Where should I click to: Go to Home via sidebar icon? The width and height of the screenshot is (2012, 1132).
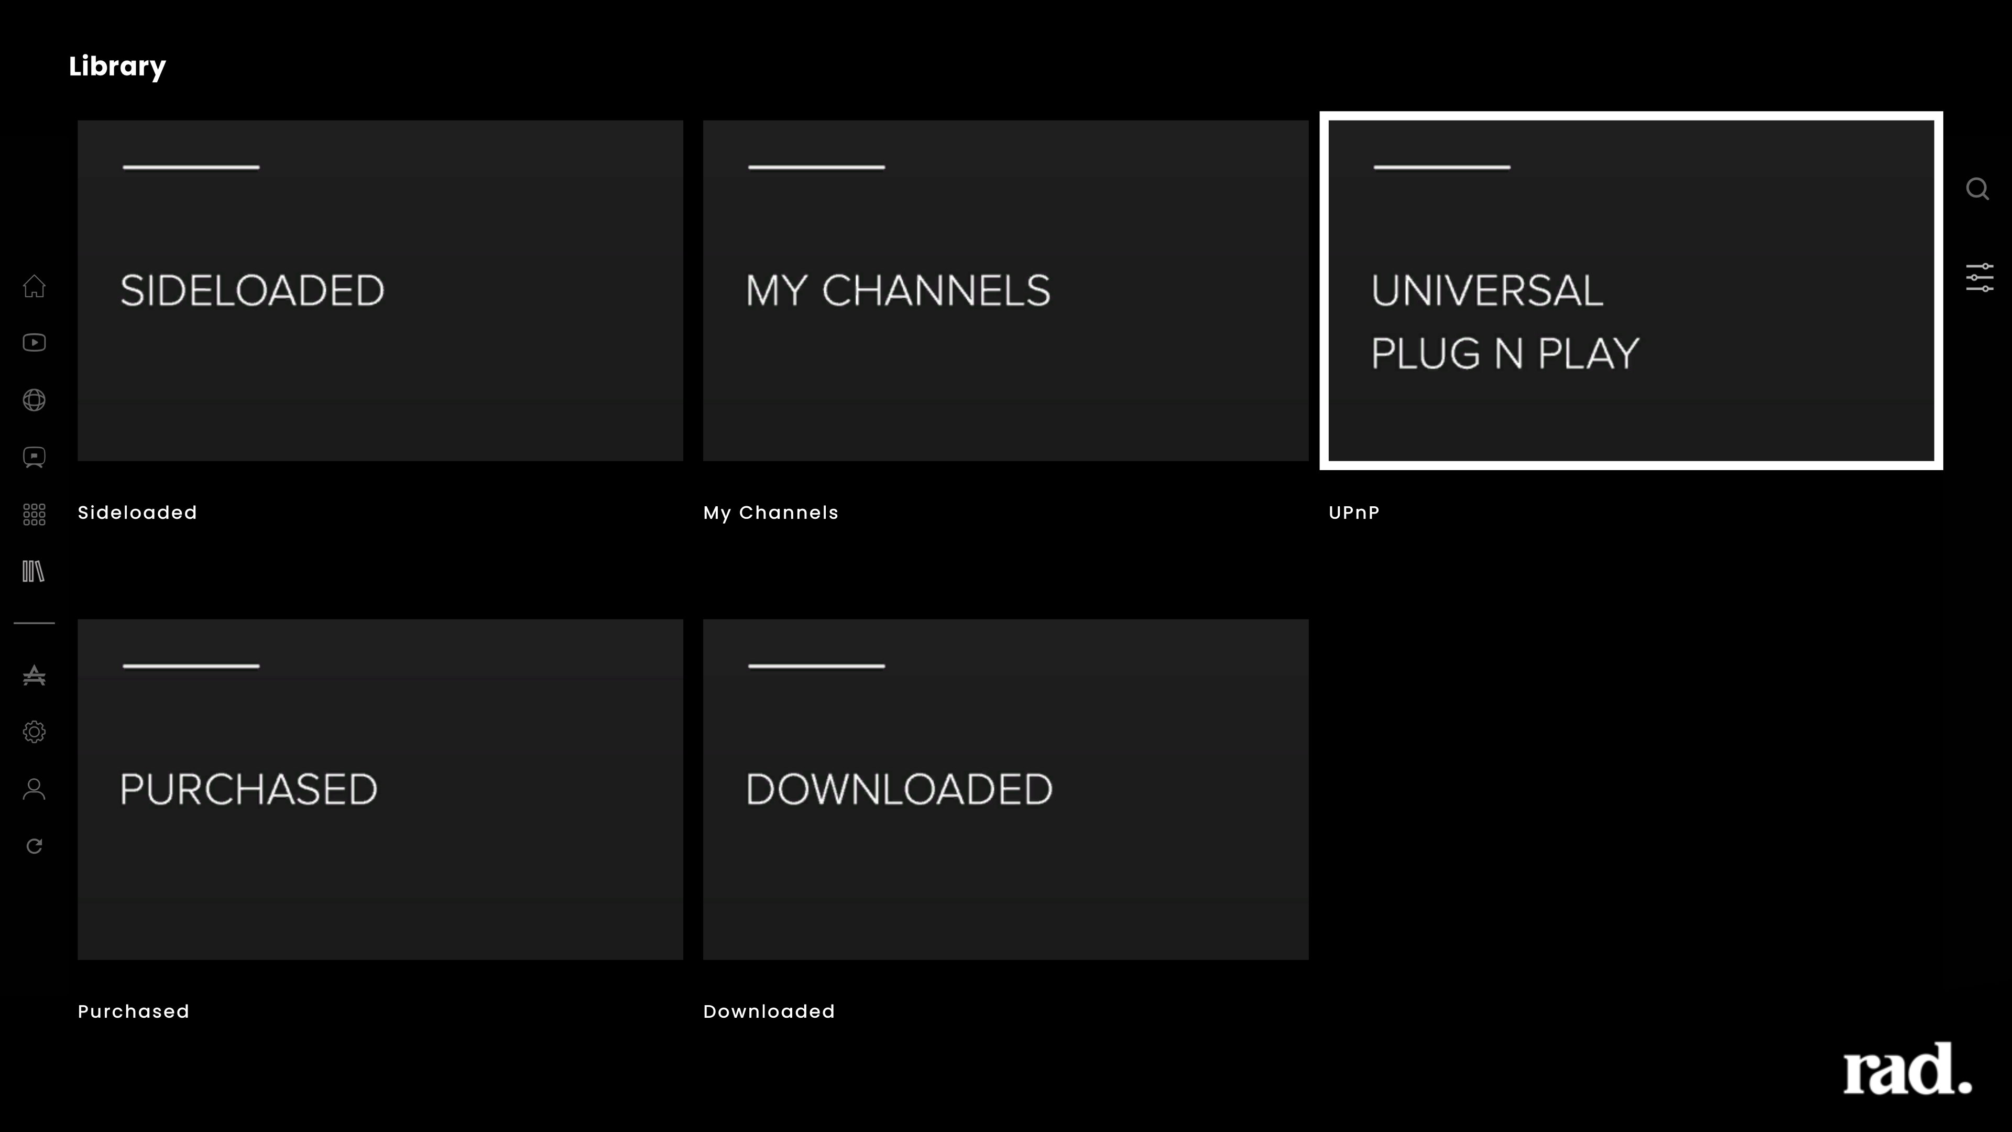[34, 286]
